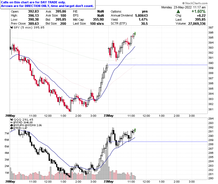Click the 397 label on SPY price axis
The width and height of the screenshot is (218, 184).
[211, 27]
